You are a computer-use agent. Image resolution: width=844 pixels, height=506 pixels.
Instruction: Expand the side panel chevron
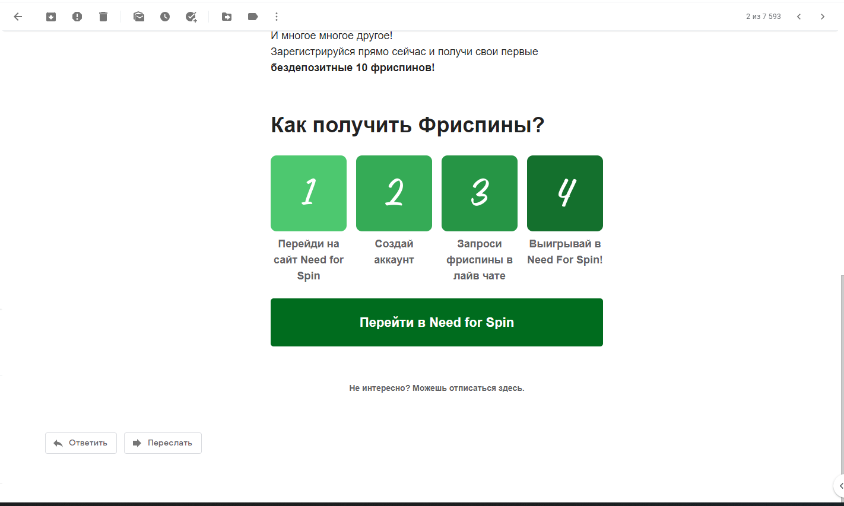pos(840,486)
